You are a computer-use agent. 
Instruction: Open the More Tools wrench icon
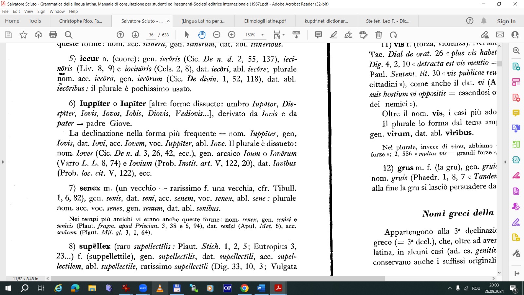coord(516,253)
